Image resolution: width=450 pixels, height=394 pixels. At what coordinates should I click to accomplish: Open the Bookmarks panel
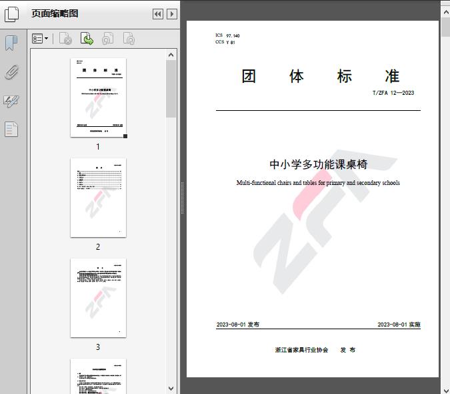coord(11,43)
